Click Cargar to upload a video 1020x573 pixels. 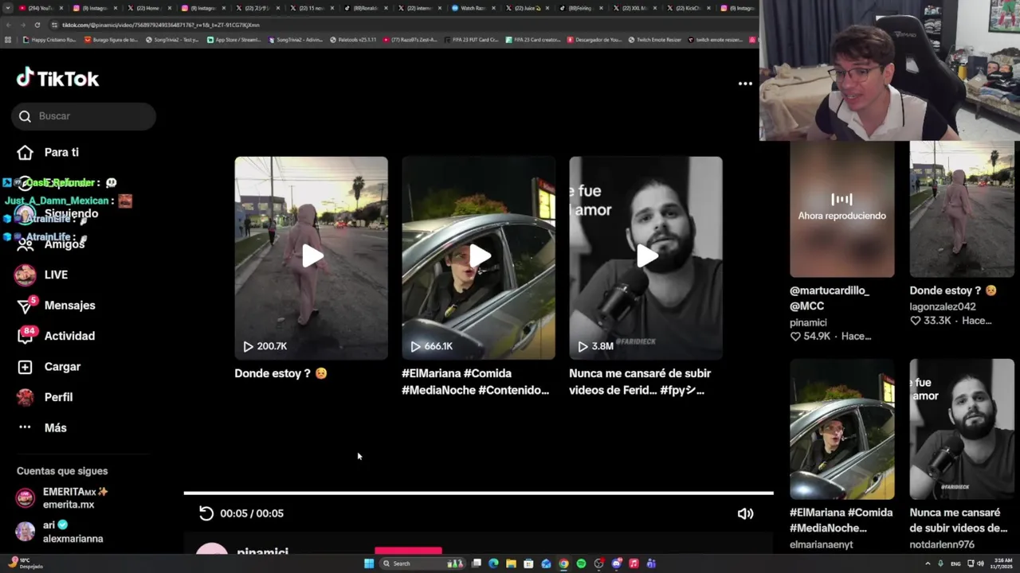coord(62,367)
